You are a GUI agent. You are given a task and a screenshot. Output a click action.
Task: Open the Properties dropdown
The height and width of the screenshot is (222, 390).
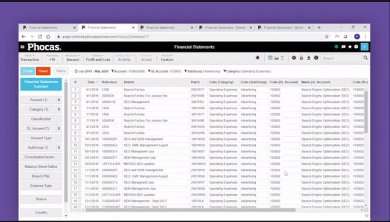52,58
